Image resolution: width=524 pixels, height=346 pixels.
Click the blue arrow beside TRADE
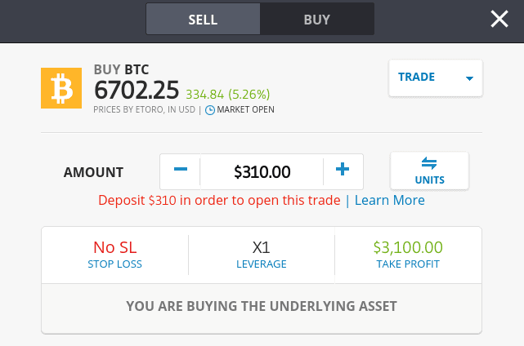pyautogui.click(x=469, y=78)
